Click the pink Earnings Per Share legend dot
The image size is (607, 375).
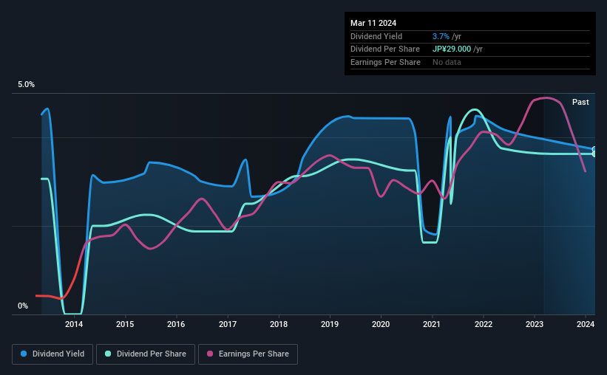(x=210, y=354)
